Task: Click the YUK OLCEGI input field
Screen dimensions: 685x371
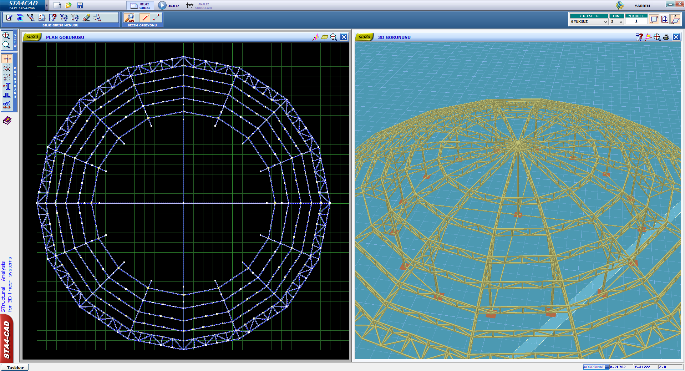Action: pos(636,21)
